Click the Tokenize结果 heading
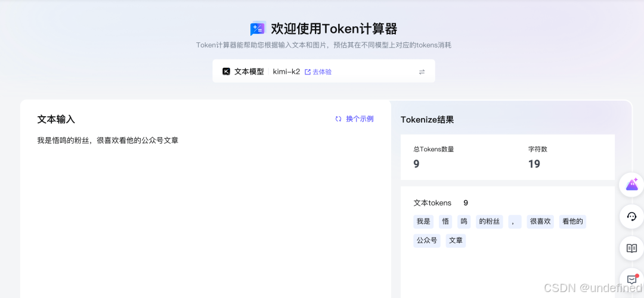Screen dimensions: 644x298 pyautogui.click(x=427, y=120)
